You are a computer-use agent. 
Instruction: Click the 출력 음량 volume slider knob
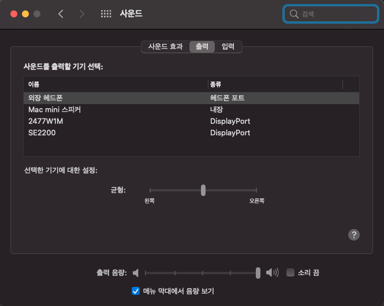coord(258,273)
